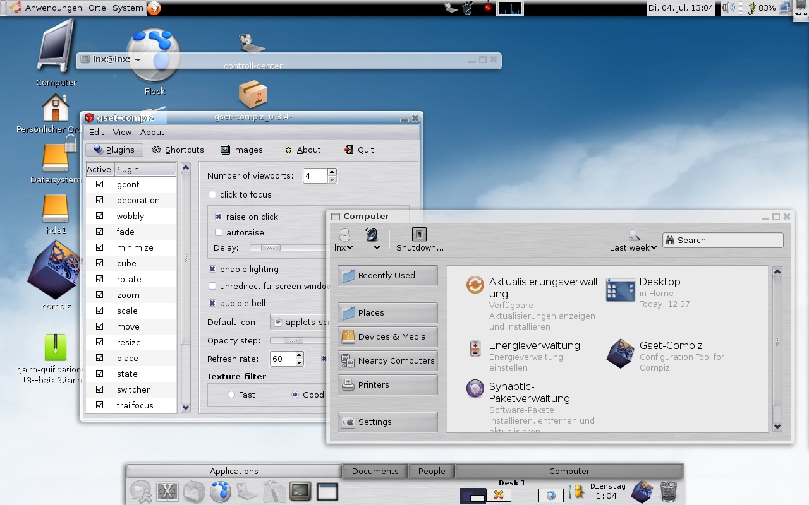The width and height of the screenshot is (809, 505).
Task: Open the gset-compiz package box icon
Action: click(x=253, y=94)
